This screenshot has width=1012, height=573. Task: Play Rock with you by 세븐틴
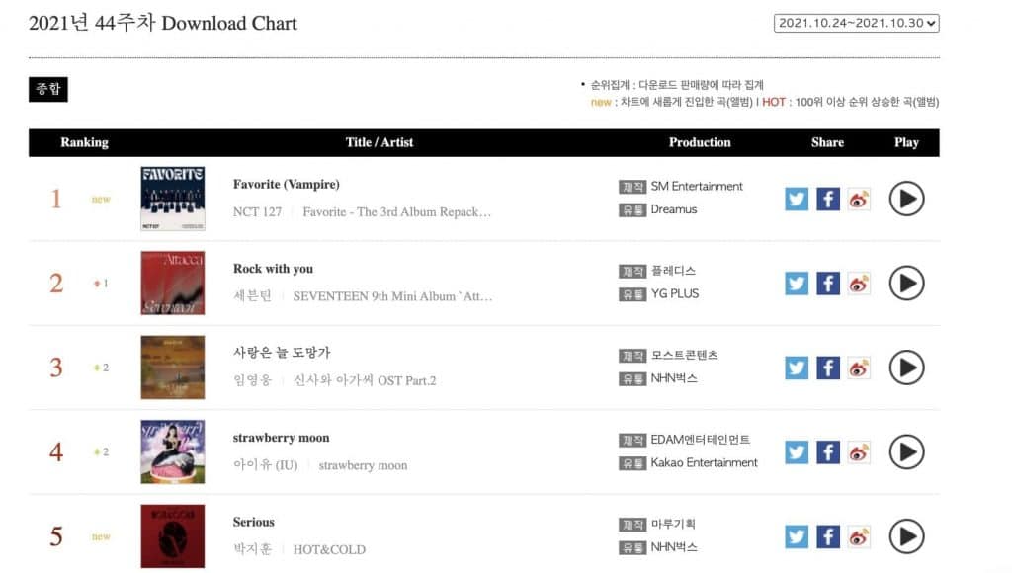coord(906,284)
